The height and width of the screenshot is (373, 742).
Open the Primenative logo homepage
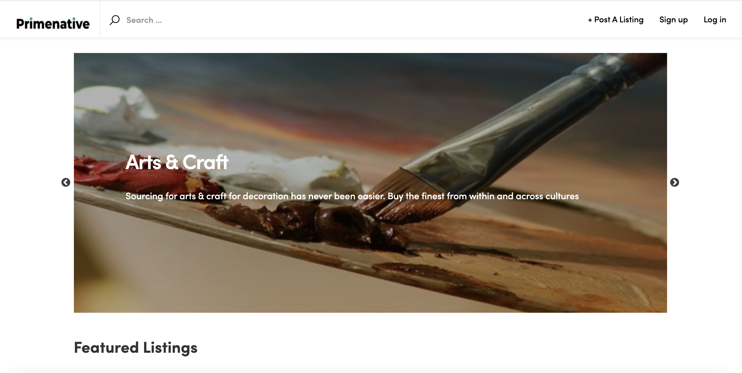tap(53, 23)
